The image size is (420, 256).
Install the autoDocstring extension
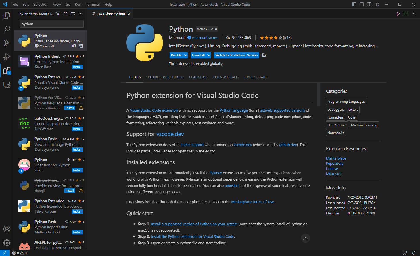point(77,129)
